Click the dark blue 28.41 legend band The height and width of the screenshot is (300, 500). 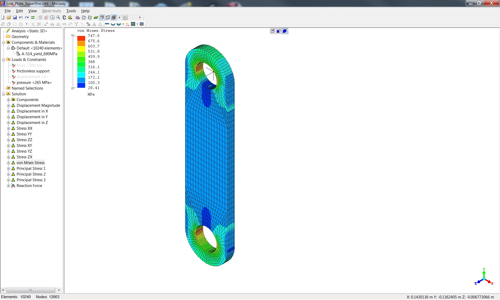(x=81, y=85)
